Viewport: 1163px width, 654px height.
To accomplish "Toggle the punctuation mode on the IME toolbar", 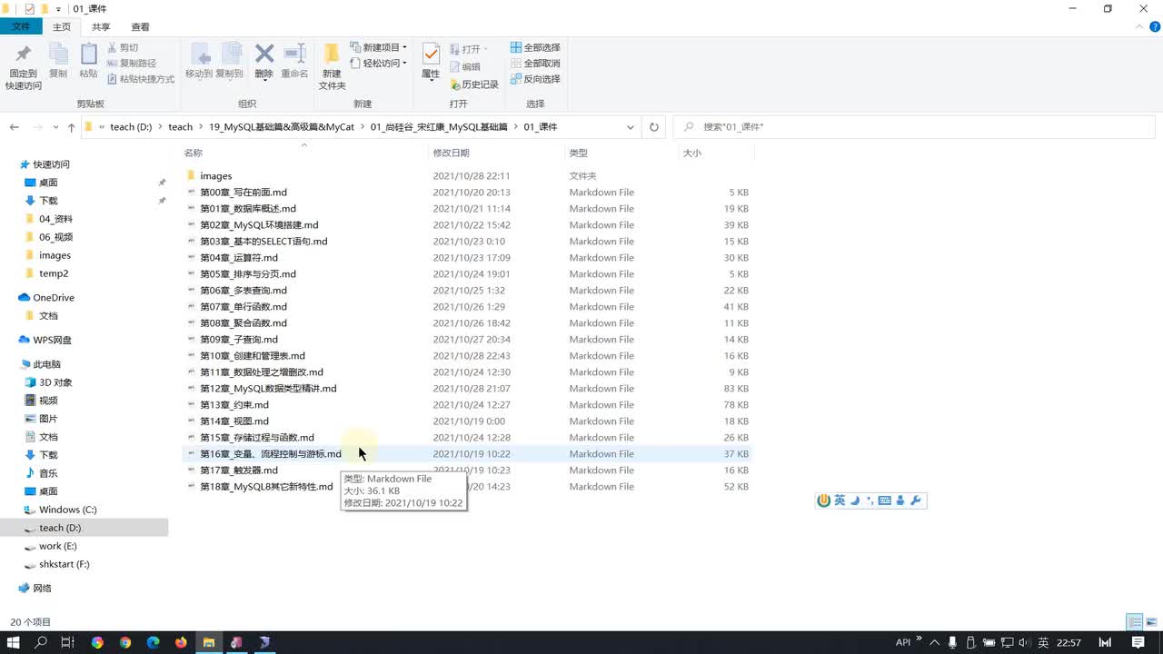I will coord(870,500).
